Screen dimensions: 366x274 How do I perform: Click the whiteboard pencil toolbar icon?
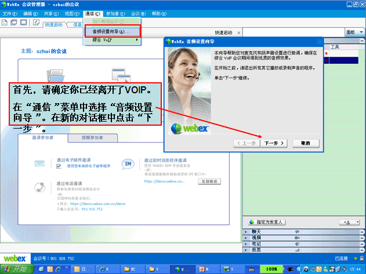point(36,23)
